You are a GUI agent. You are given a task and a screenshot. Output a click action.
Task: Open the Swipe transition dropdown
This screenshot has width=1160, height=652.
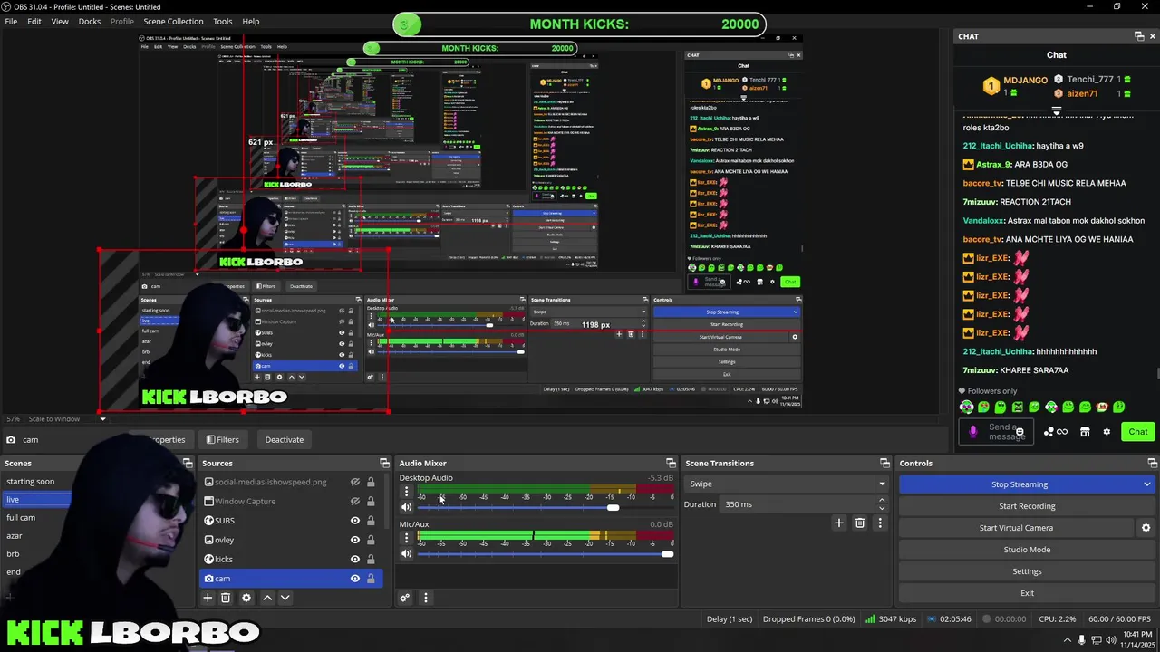pos(786,484)
